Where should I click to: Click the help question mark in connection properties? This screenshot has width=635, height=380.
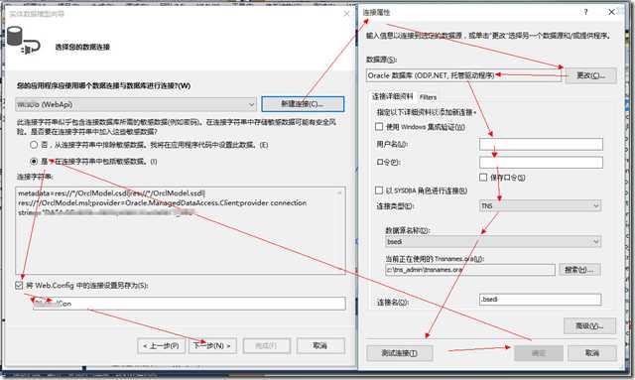coord(585,12)
